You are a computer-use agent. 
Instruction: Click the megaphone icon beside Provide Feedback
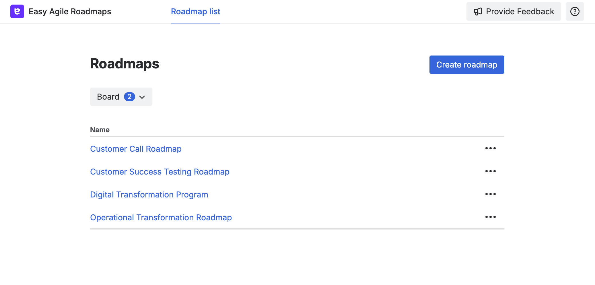point(477,11)
